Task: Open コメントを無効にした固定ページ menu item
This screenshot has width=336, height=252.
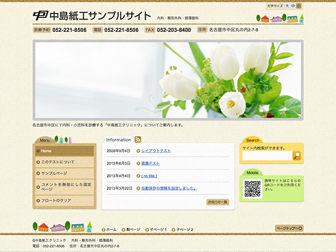Action: tap(64, 187)
